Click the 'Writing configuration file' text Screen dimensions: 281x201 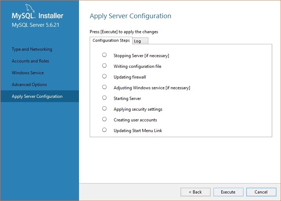[137, 66]
